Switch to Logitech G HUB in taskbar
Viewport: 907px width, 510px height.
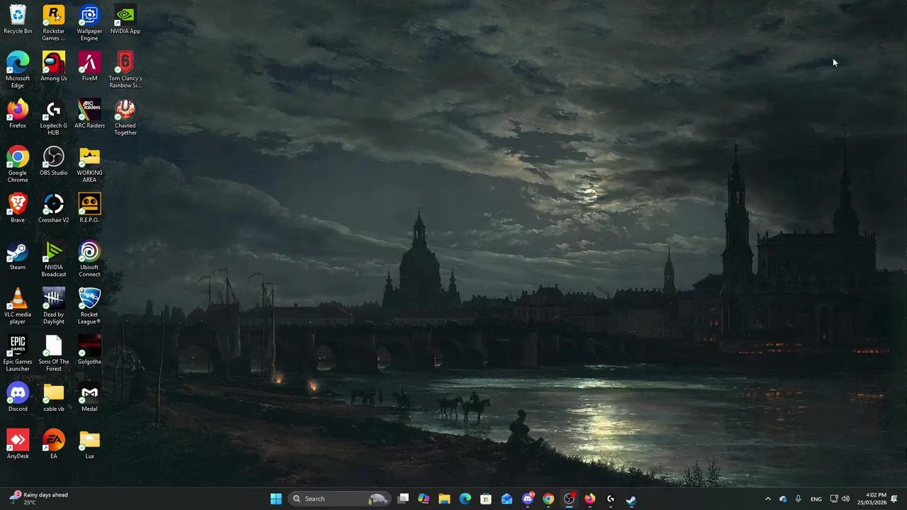[x=610, y=499]
